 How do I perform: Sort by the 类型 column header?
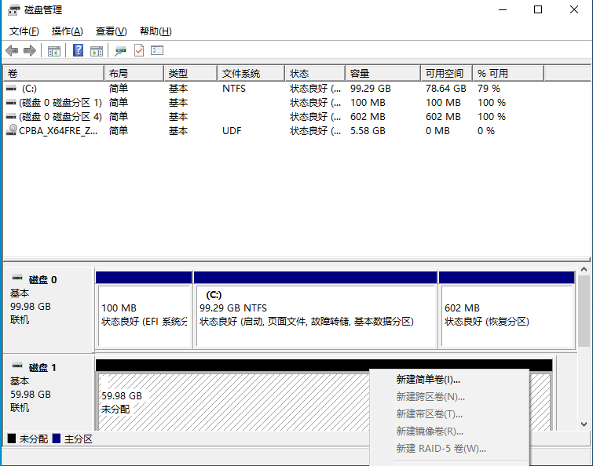(x=191, y=73)
